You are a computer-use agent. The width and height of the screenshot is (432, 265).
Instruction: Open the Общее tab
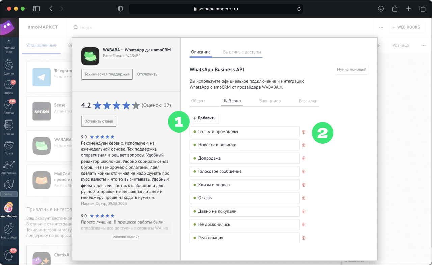198,101
